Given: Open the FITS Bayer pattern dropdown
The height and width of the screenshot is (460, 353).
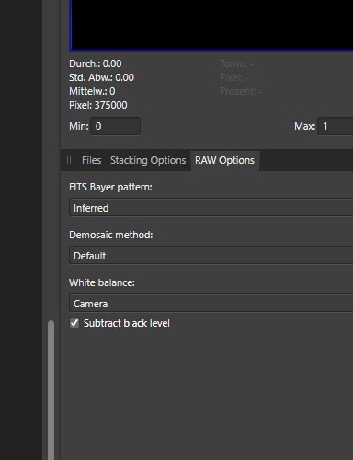Looking at the screenshot, I should click(x=211, y=208).
